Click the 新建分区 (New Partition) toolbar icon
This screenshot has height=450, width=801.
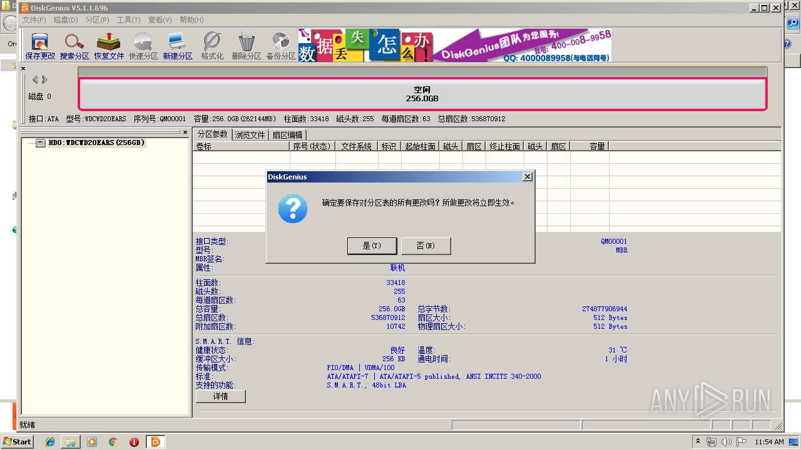178,46
